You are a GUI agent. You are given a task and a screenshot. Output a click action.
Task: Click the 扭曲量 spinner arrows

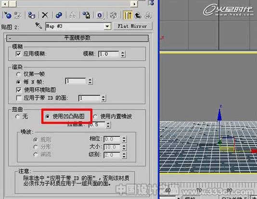(108, 125)
